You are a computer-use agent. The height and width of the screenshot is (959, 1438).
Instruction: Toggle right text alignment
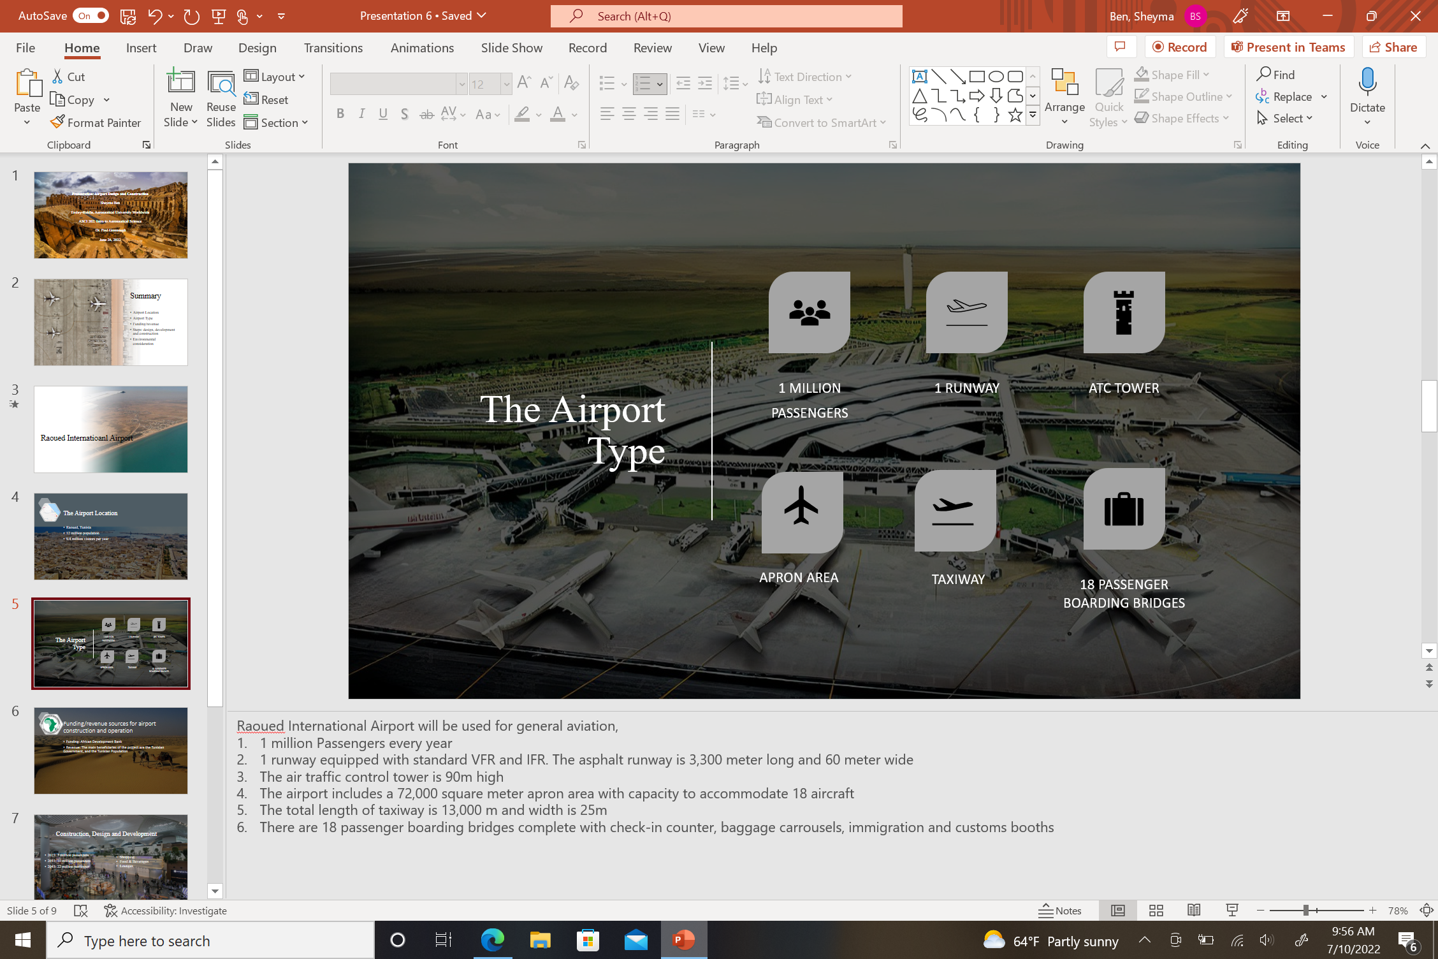(x=650, y=114)
